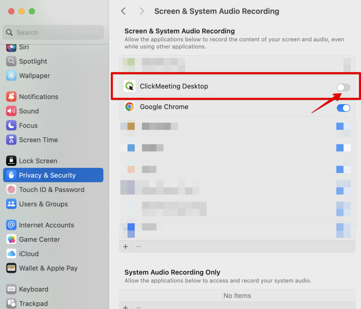Click the Wallpaper flower icon
The height and width of the screenshot is (309, 361).
[11, 76]
